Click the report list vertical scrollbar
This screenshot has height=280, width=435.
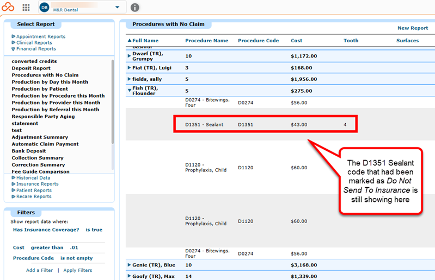pyautogui.click(x=113, y=101)
